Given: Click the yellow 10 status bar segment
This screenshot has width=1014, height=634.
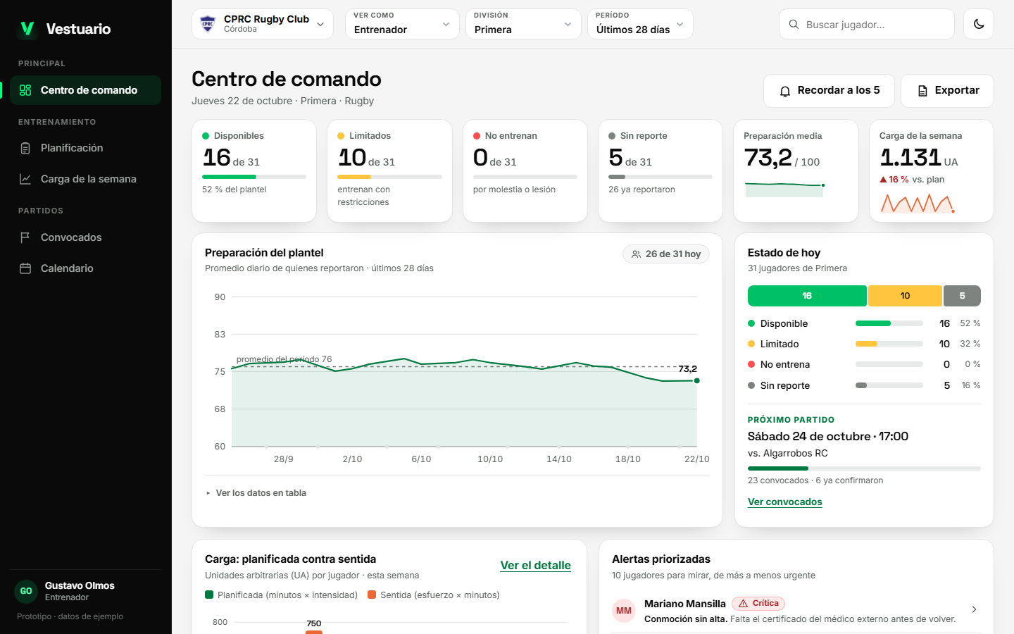Looking at the screenshot, I should click(905, 296).
